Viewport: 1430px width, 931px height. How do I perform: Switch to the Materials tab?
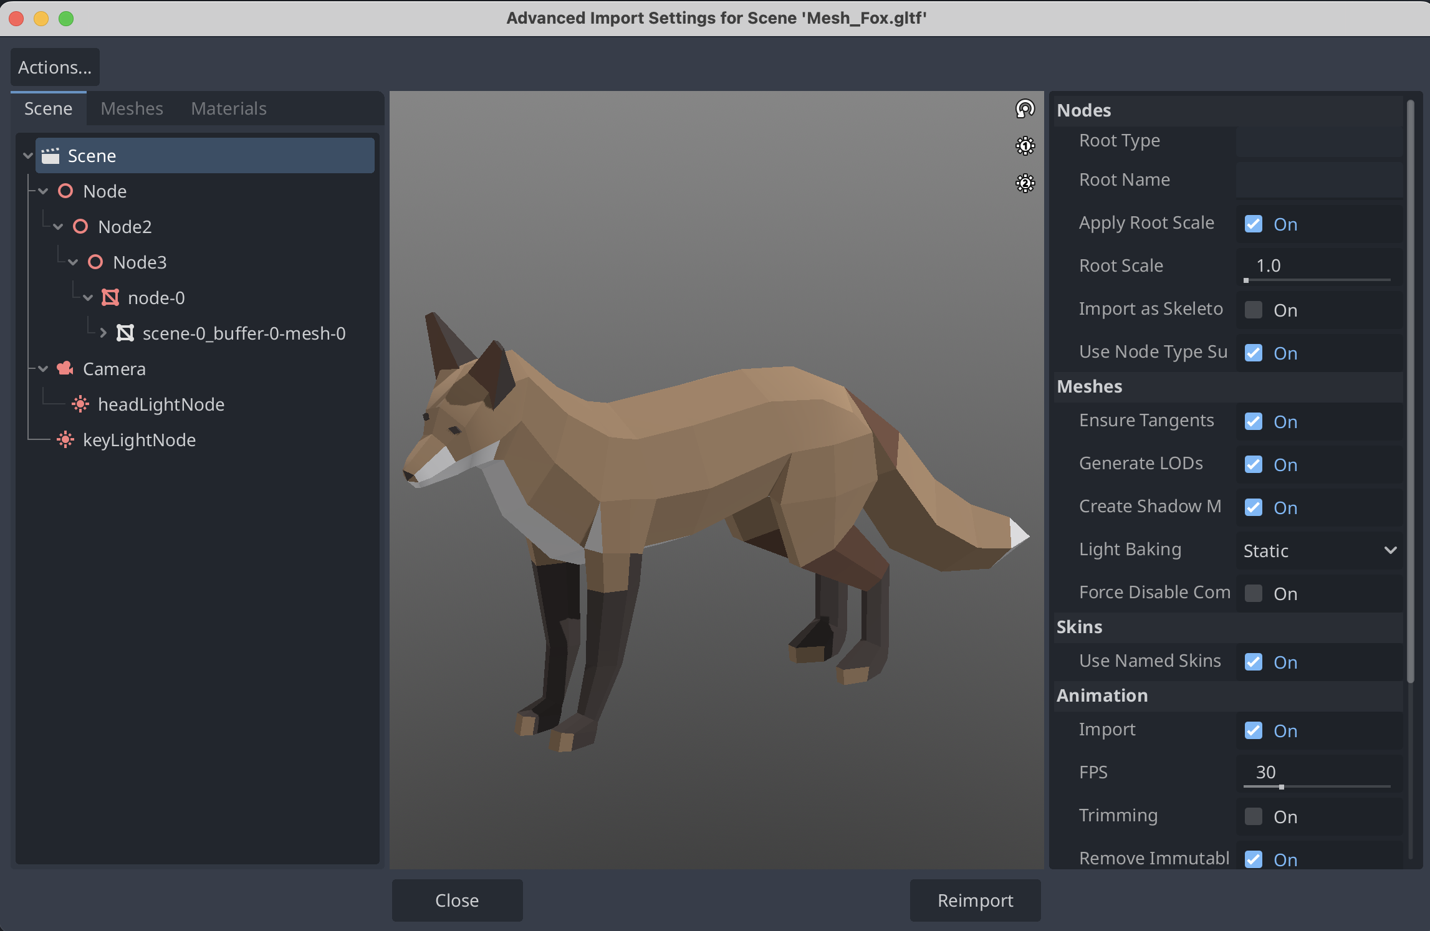pos(228,109)
